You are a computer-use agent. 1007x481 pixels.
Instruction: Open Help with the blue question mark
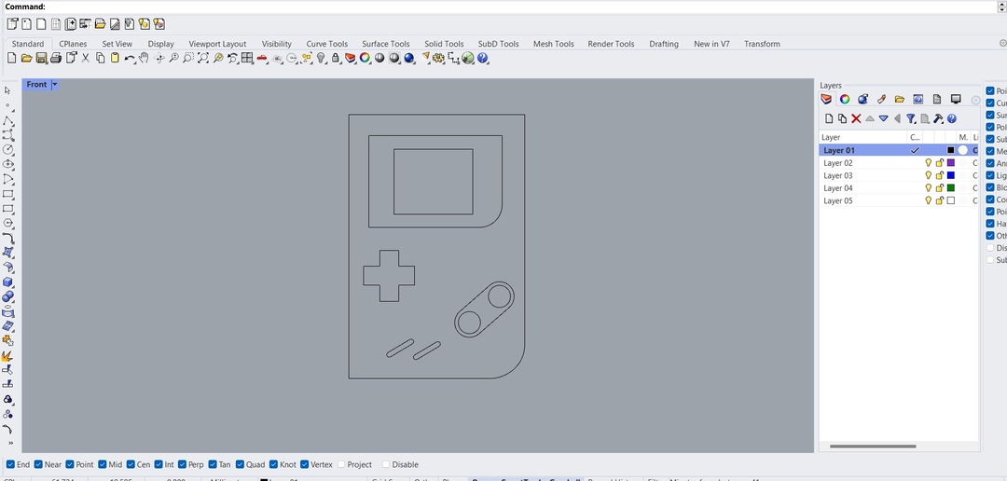[483, 59]
